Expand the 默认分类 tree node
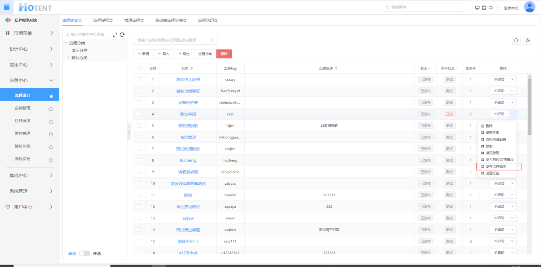 [x=68, y=58]
